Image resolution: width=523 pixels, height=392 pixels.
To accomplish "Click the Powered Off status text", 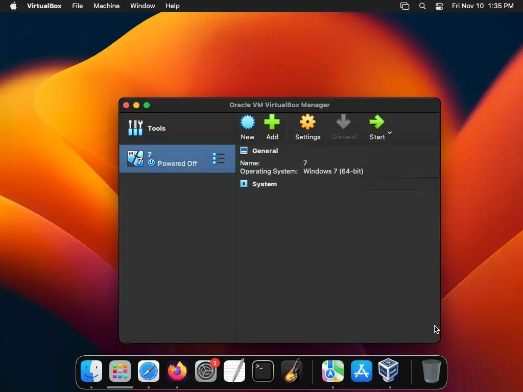I will (x=177, y=163).
